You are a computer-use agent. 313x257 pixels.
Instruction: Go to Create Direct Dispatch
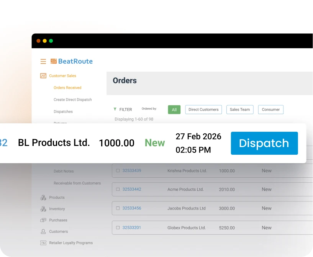click(73, 100)
